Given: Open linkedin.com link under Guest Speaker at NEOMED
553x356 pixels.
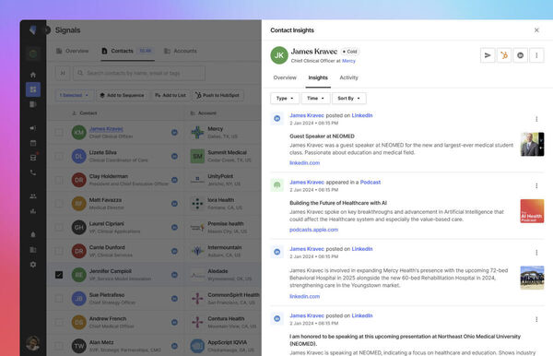Looking at the screenshot, I should click(x=304, y=163).
